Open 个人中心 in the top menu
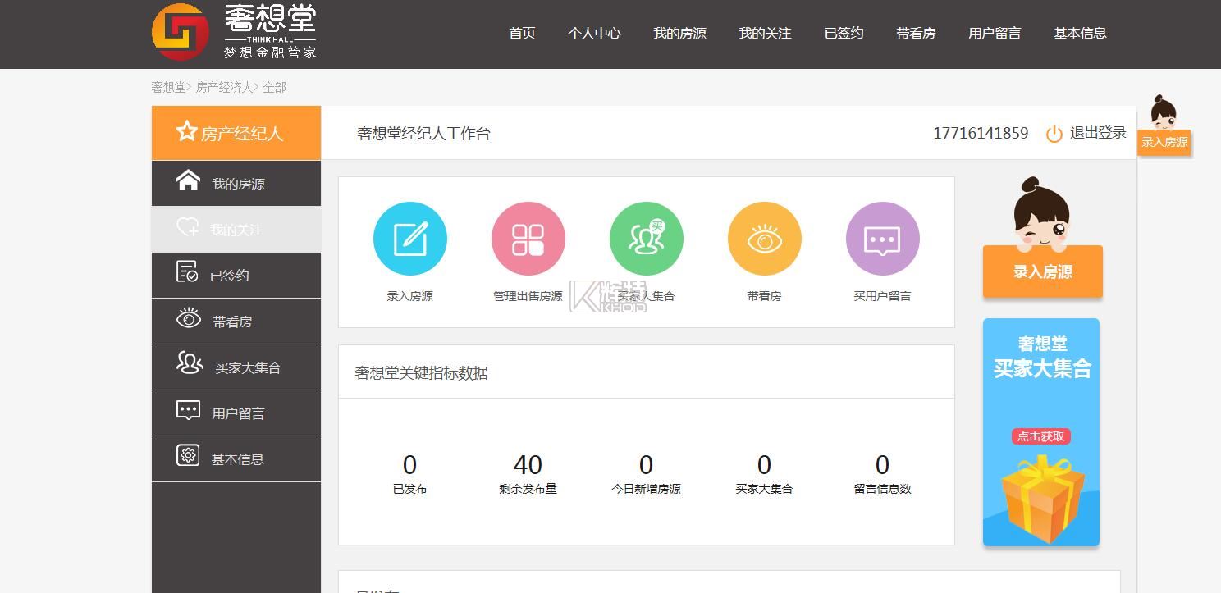Screen dimensions: 1221x593 coord(594,33)
